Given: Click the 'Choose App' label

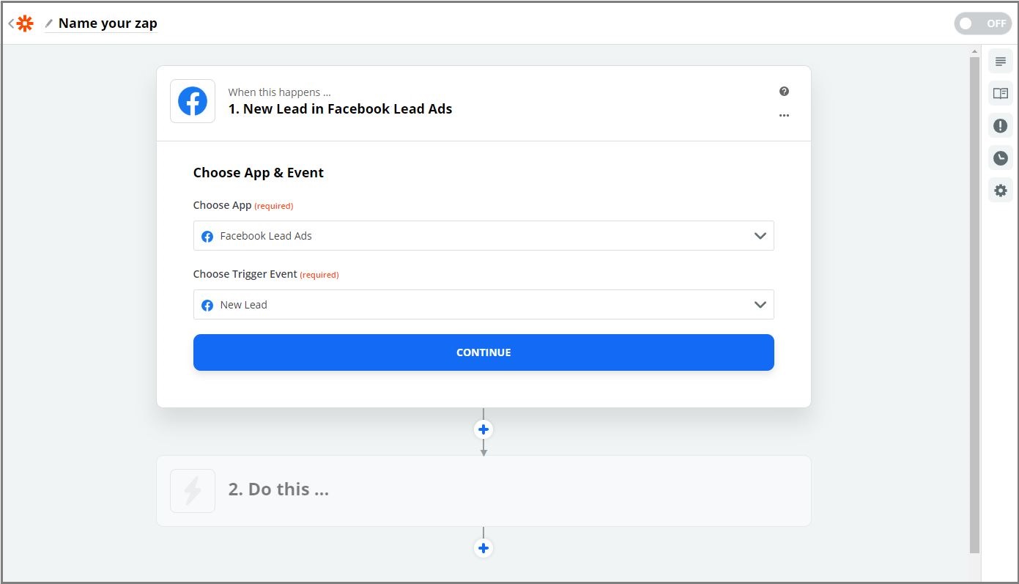Looking at the screenshot, I should pyautogui.click(x=222, y=205).
